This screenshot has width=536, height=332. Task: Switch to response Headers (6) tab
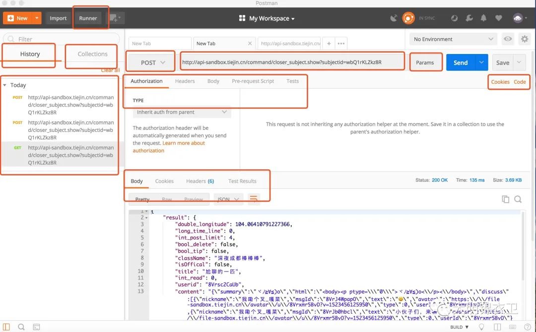(200, 181)
